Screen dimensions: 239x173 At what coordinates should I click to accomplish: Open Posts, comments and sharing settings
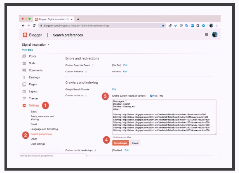(x=42, y=118)
